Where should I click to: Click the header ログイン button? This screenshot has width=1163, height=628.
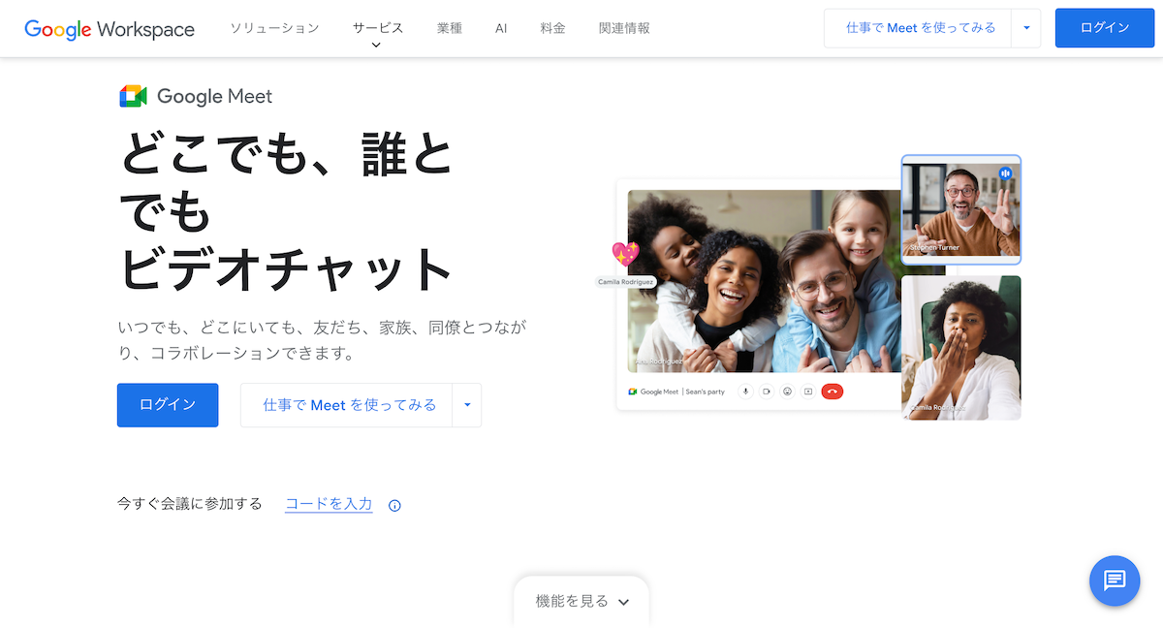tap(1105, 28)
